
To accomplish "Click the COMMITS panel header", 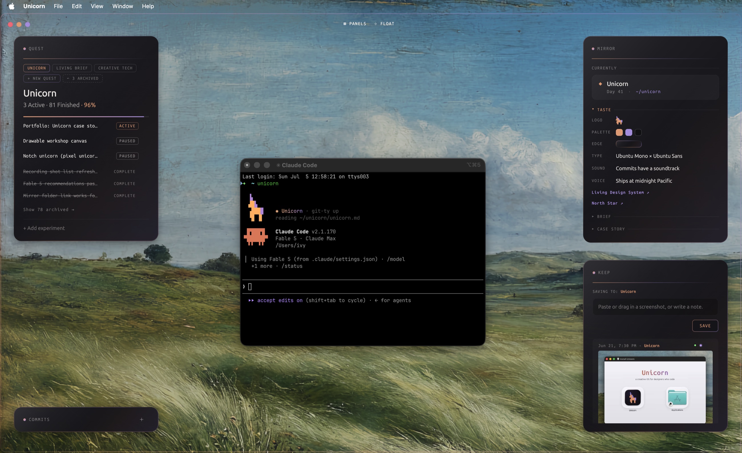I will 37,419.
